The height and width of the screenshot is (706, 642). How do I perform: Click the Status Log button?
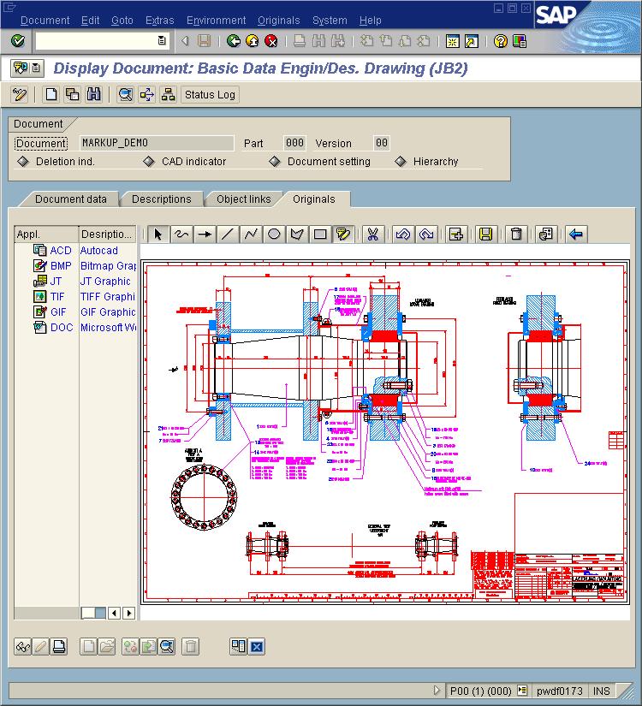coord(210,95)
